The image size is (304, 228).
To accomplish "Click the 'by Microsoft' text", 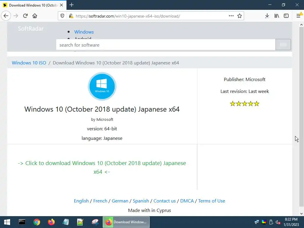I will point(102,119).
